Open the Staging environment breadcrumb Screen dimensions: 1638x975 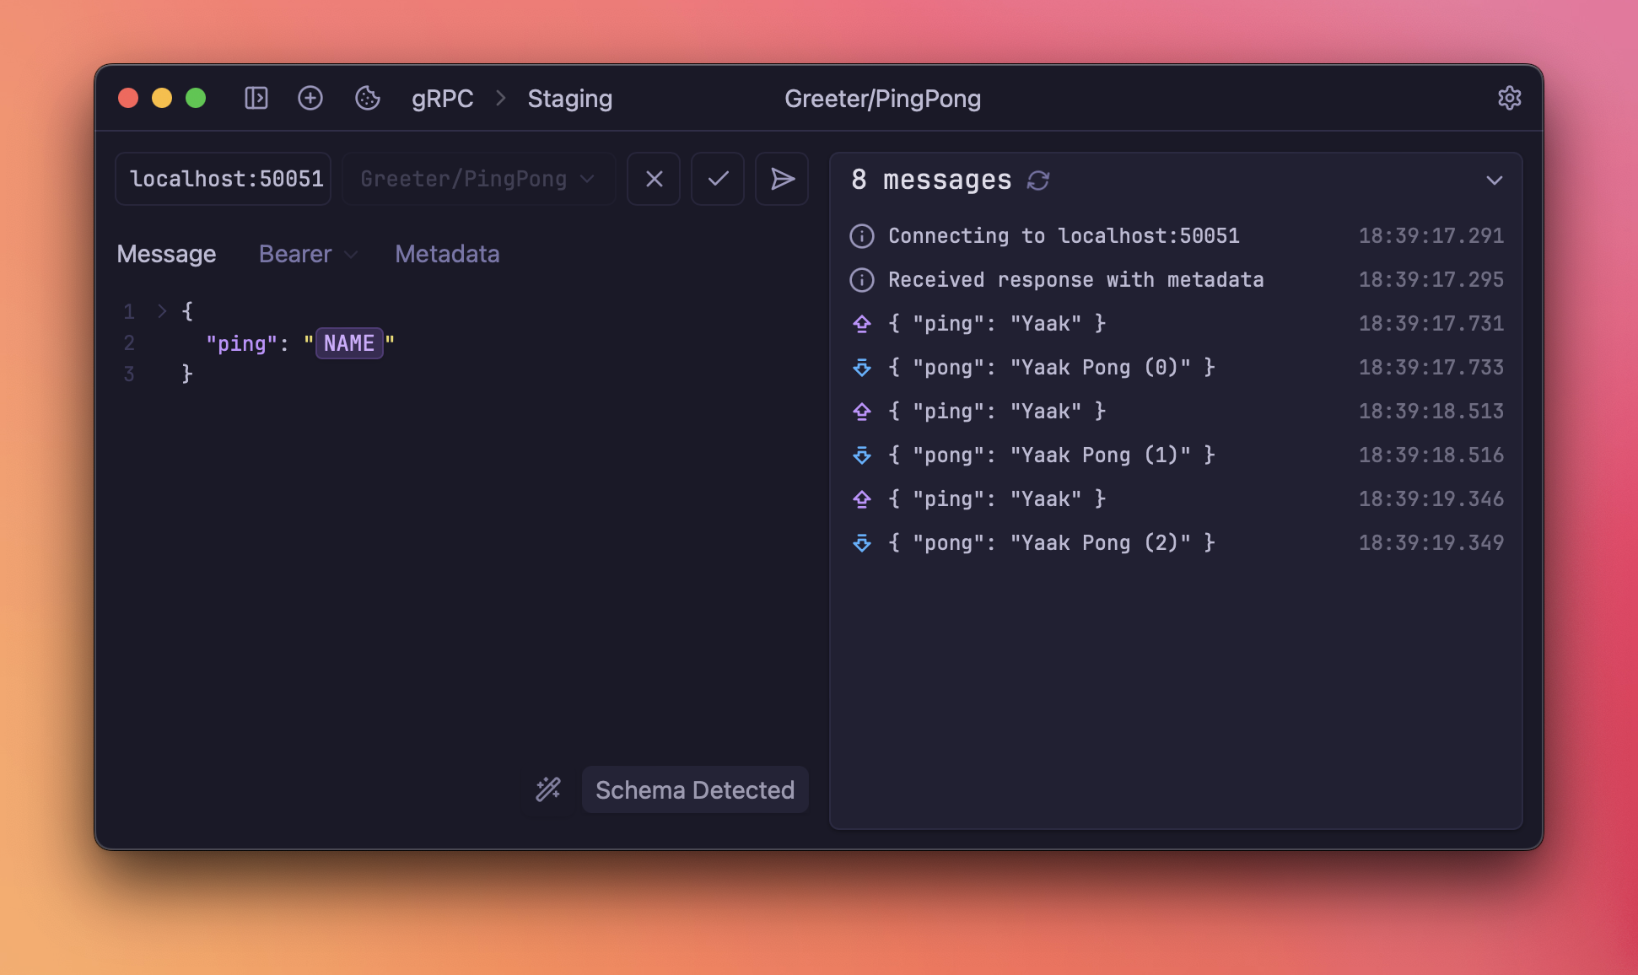click(x=569, y=99)
